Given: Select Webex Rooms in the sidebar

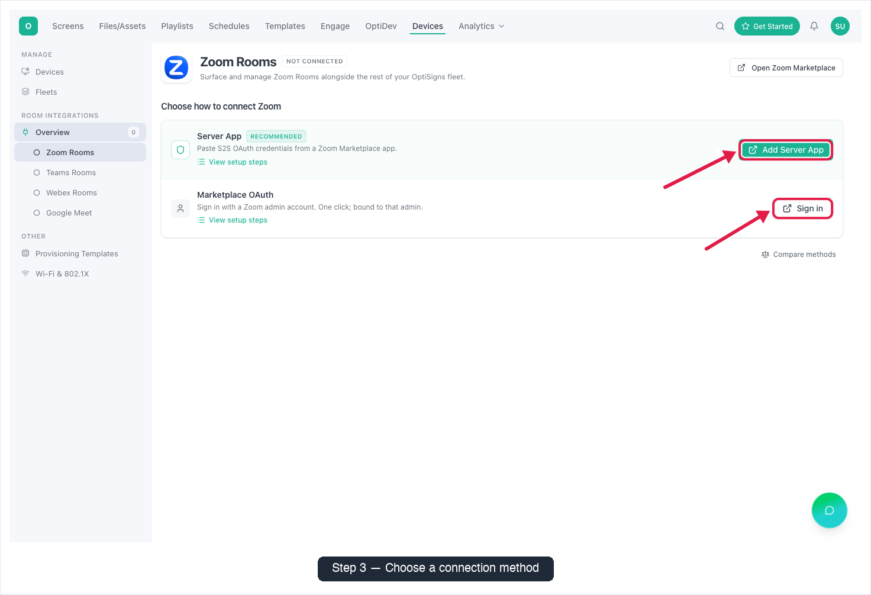Looking at the screenshot, I should coord(80,192).
